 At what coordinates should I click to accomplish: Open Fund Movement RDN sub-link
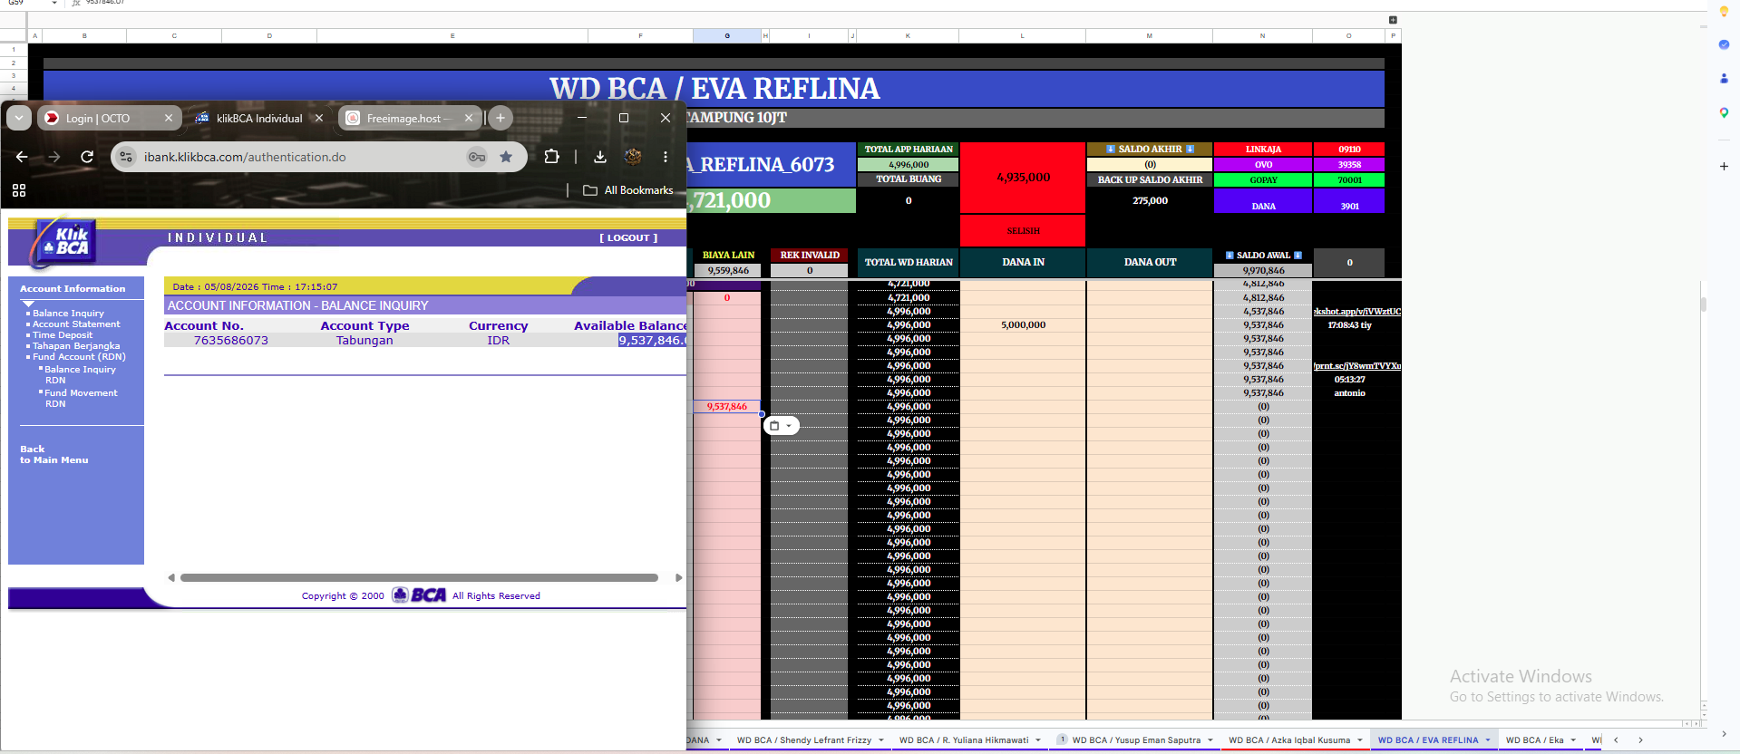pyautogui.click(x=81, y=398)
